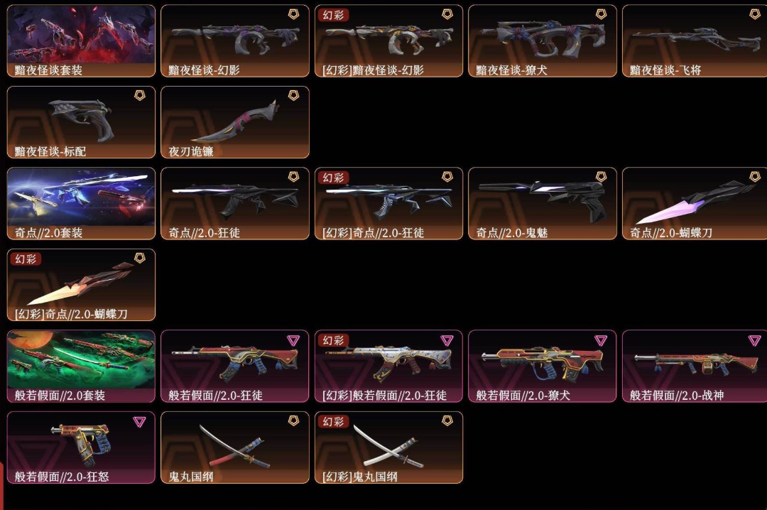Select the 奇点//2.0-蝴蝶刀 knife card
Viewport: 767px width, 510px height.
pos(695,203)
